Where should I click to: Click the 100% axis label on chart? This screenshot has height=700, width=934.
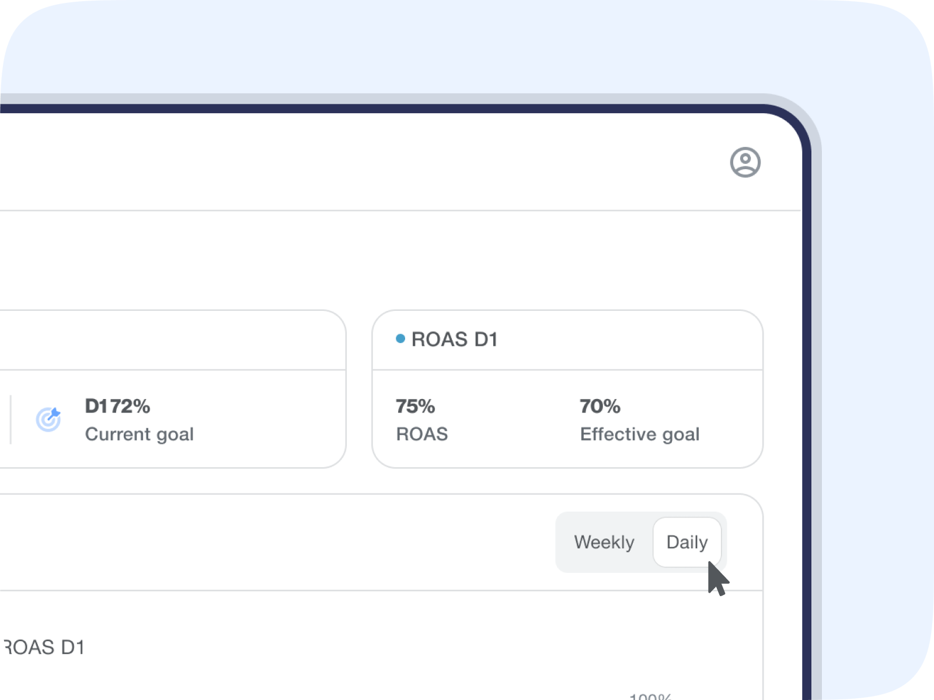click(x=650, y=696)
